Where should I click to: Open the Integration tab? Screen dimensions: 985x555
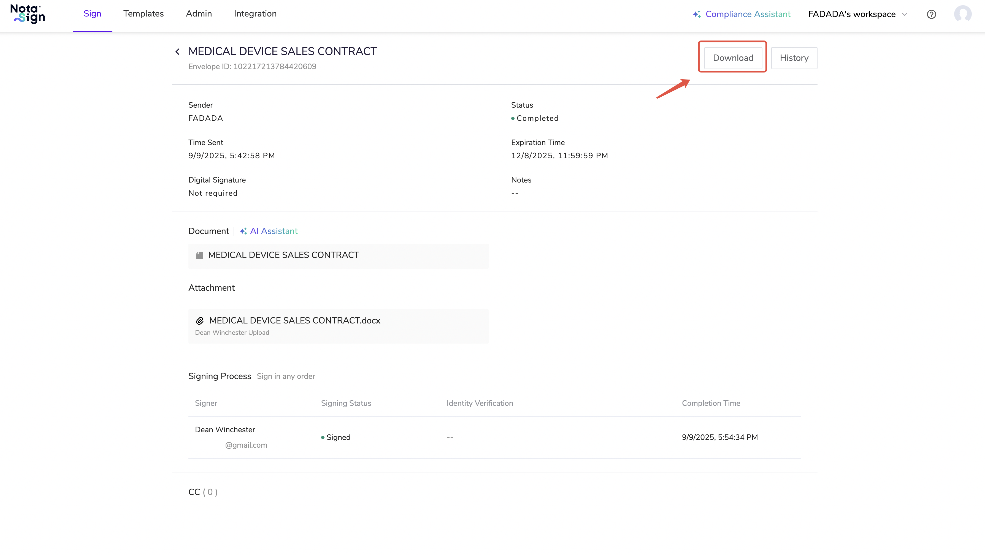[x=255, y=14]
